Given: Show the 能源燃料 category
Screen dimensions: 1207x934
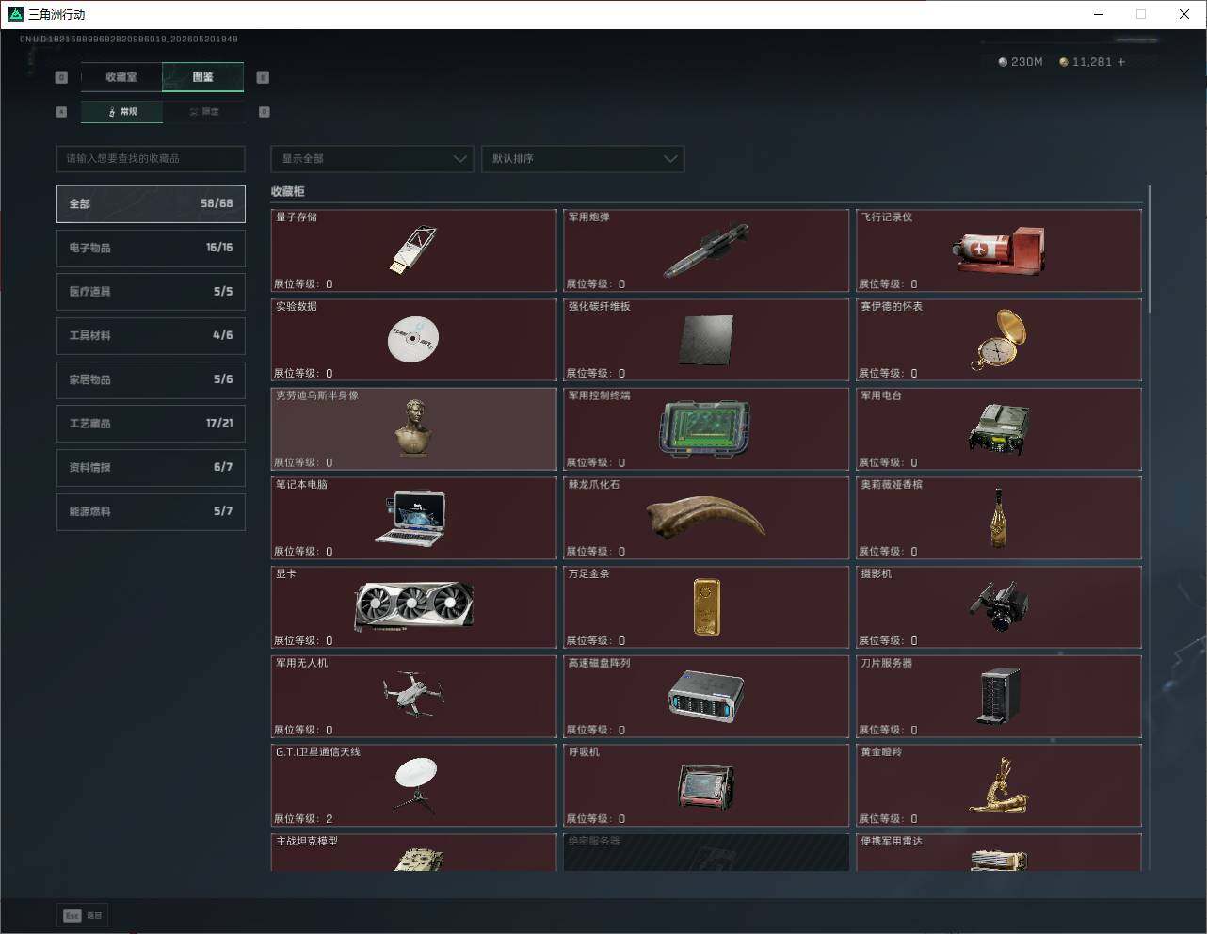Looking at the screenshot, I should click(151, 511).
